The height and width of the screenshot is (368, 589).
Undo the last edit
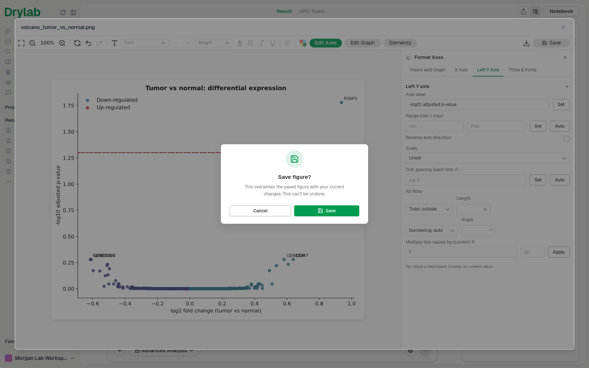click(x=88, y=43)
